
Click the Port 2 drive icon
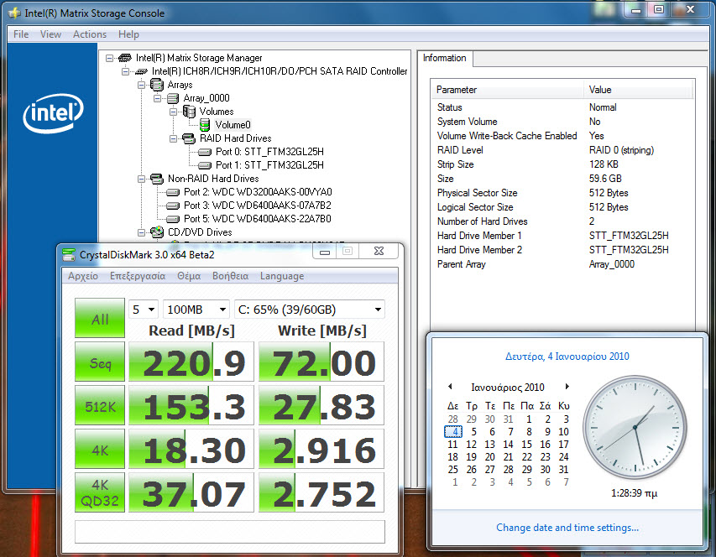(x=173, y=192)
